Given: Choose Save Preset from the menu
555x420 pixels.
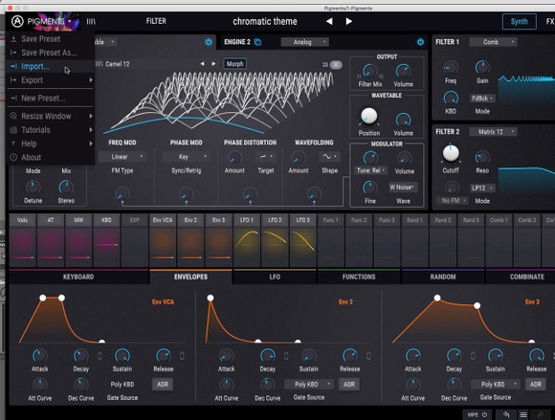Looking at the screenshot, I should [41, 38].
